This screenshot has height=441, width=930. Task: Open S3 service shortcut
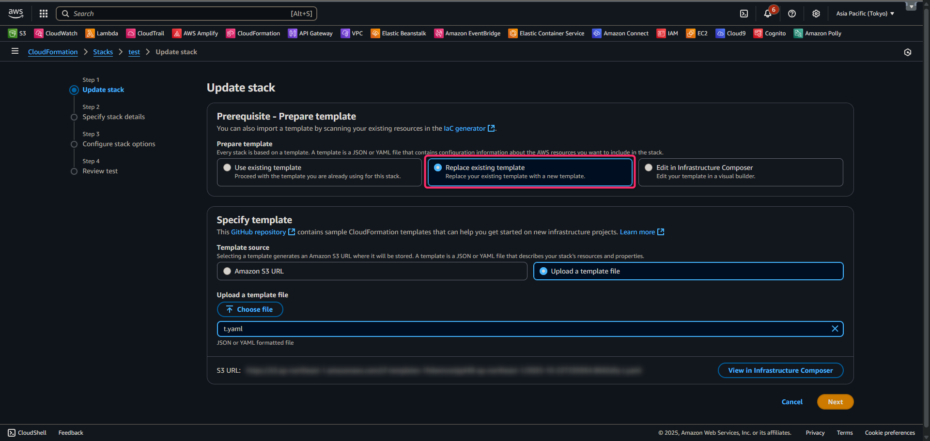17,33
